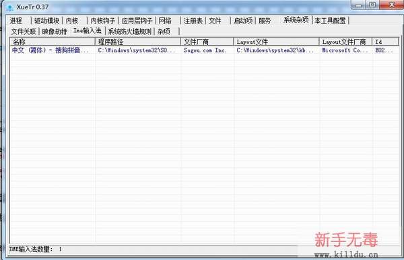Click the C:\Windows\system32\kb... layout cell
Screen dimensions: 404x260
(x=275, y=50)
